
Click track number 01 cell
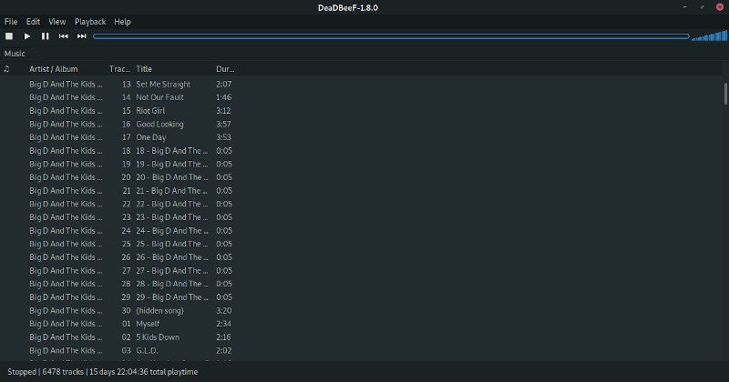click(x=127, y=324)
